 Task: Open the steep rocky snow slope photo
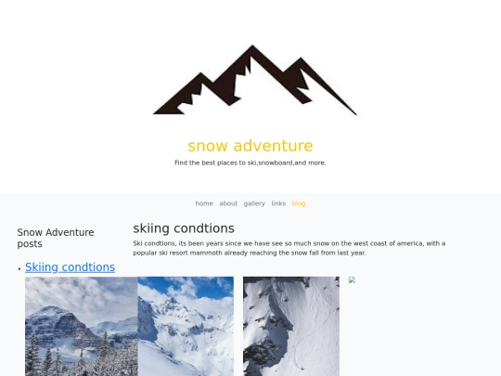(x=291, y=326)
